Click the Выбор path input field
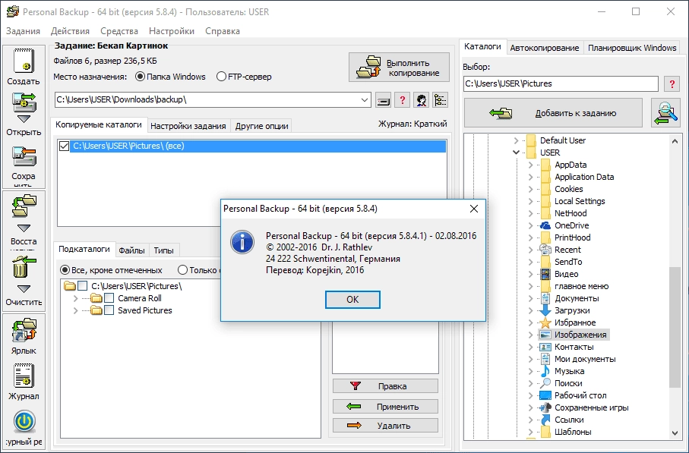689x453 pixels. 561,83
